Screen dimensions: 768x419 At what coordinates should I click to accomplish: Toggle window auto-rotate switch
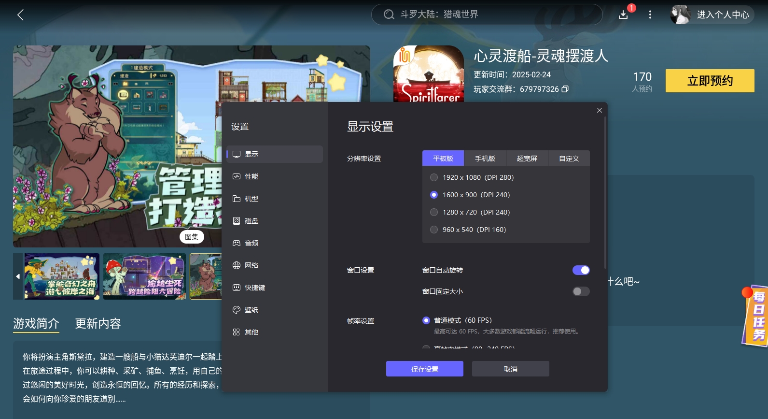click(581, 270)
